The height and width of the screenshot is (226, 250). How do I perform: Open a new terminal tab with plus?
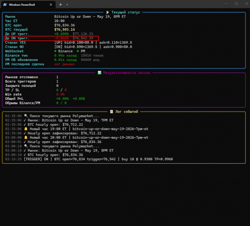(x=60, y=4)
